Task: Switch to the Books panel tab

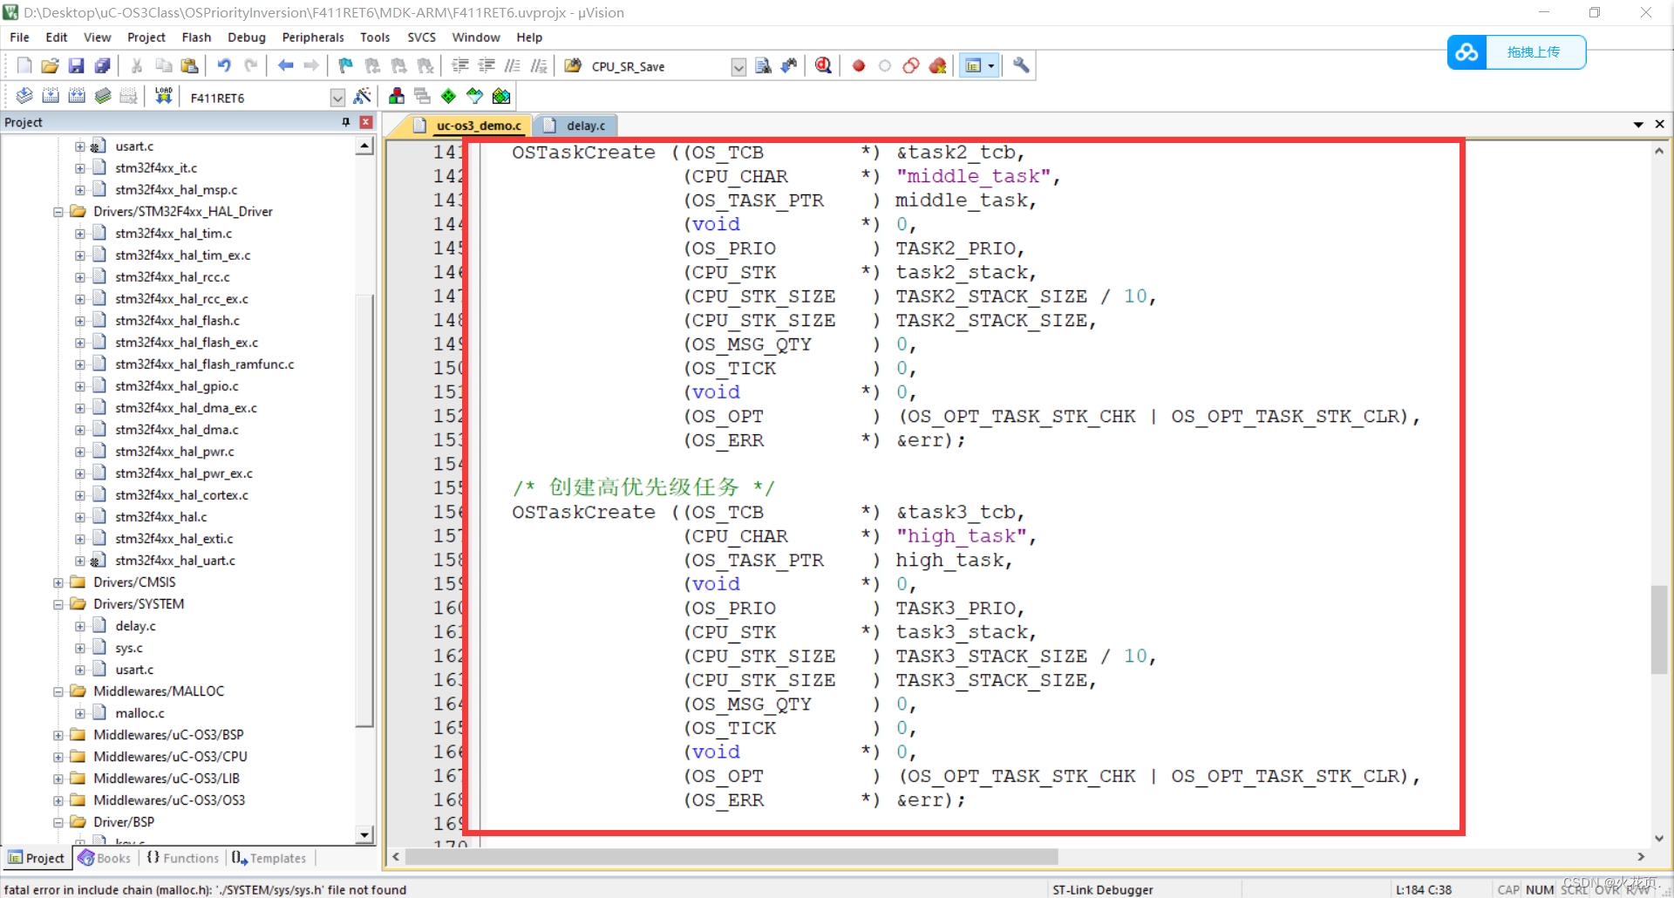Action: tap(105, 858)
